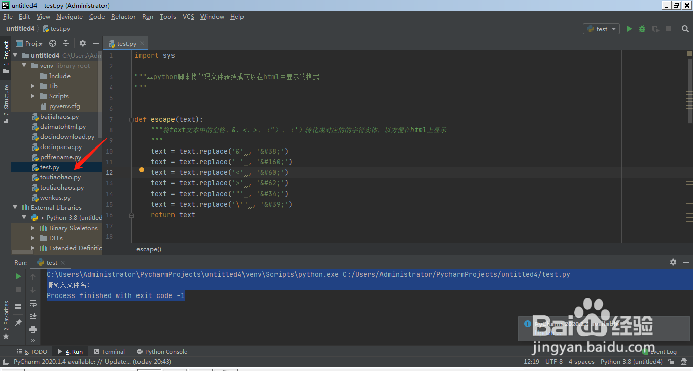693x371 pixels.
Task: Open the Navigate menu
Action: (x=70, y=17)
